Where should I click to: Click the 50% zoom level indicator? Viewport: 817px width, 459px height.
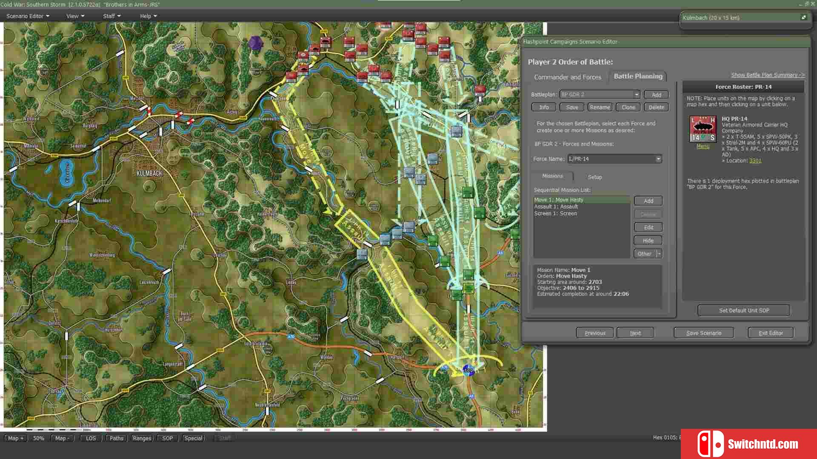pos(39,438)
